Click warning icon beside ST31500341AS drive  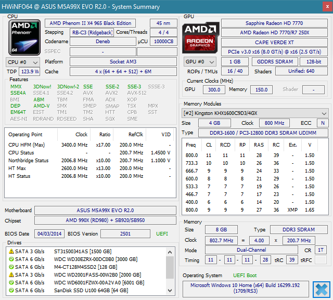coord(11,252)
